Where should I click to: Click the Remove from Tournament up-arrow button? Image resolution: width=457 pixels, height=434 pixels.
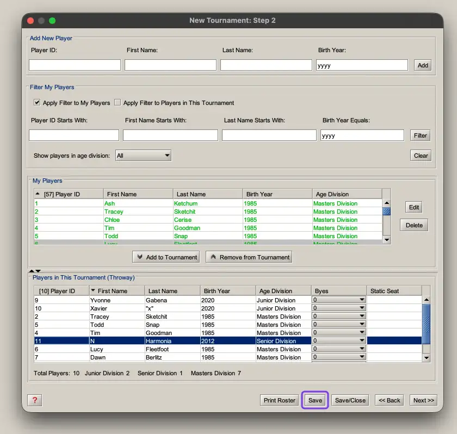pos(249,257)
